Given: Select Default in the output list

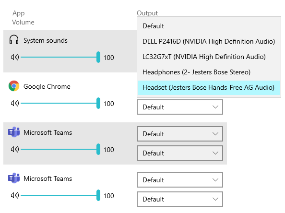Looking at the screenshot, I should tap(209, 26).
